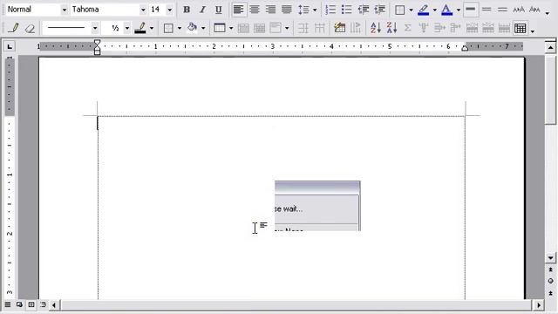Viewport: 558px width, 314px height.
Task: Expand the Insert Table dropdown arrow
Action: point(231,28)
